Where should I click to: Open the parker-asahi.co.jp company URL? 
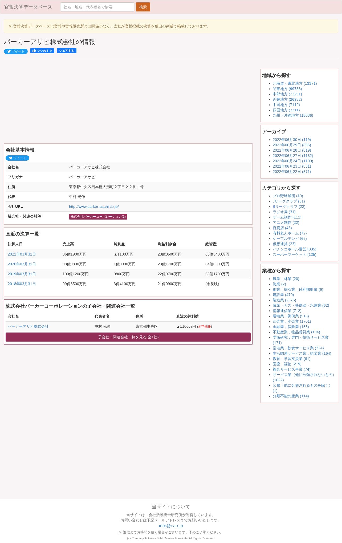pyautogui.click(x=94, y=206)
